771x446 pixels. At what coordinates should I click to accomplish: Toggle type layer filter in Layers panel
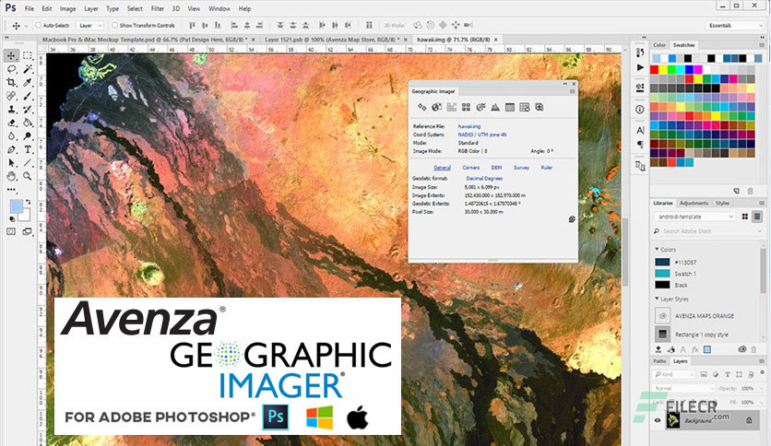[728, 374]
